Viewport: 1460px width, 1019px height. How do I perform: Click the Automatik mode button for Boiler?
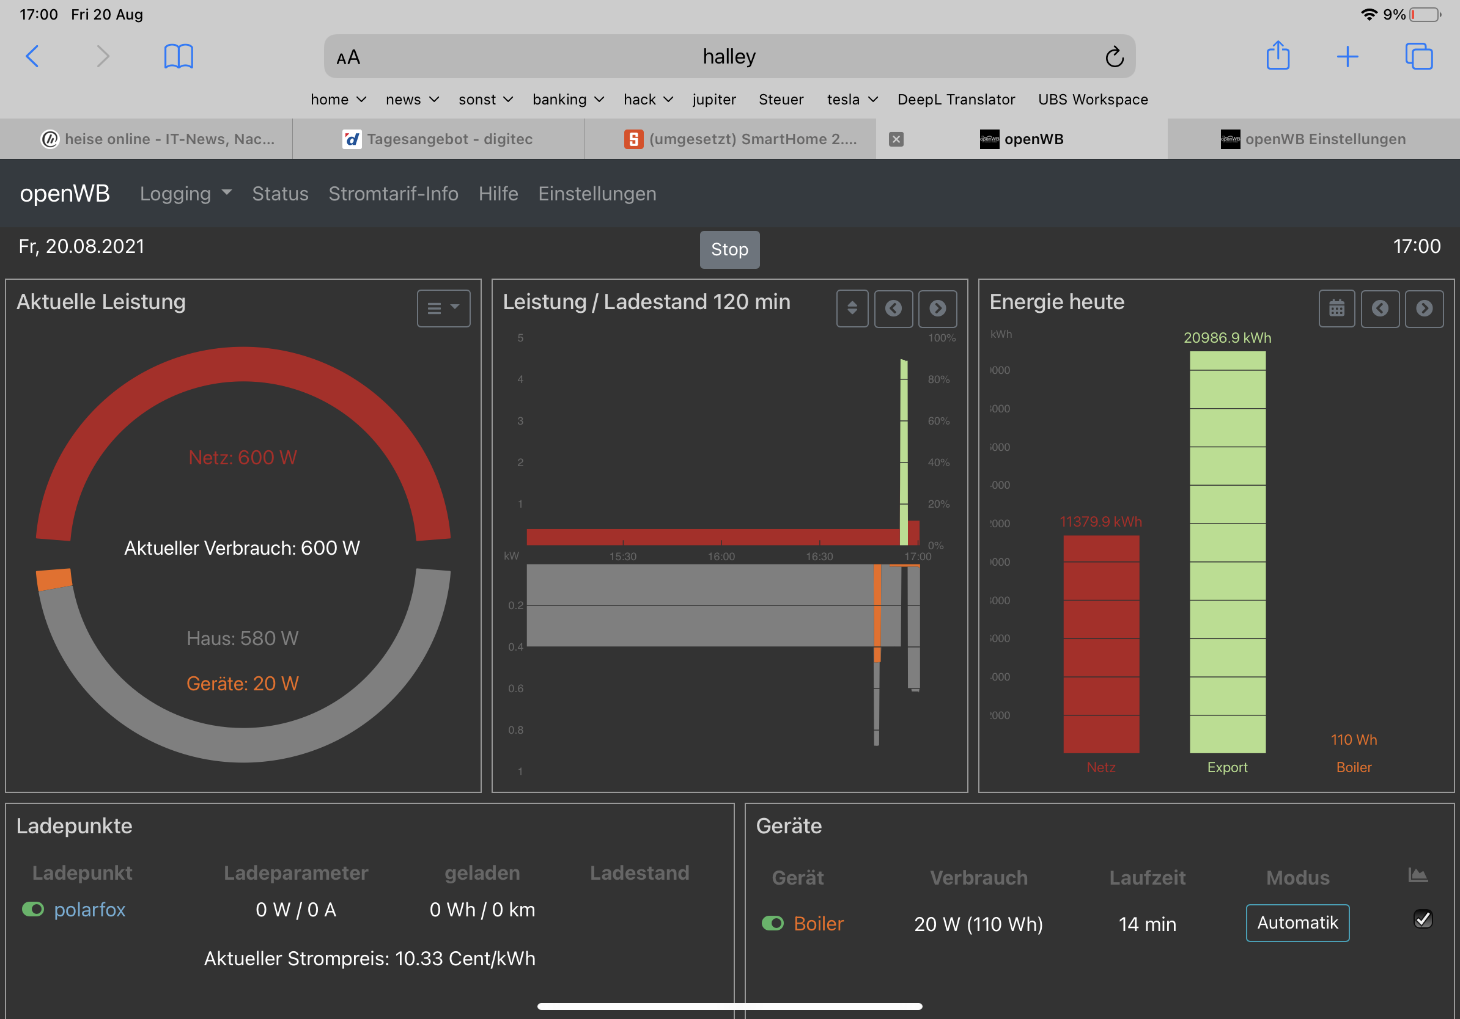(x=1297, y=923)
